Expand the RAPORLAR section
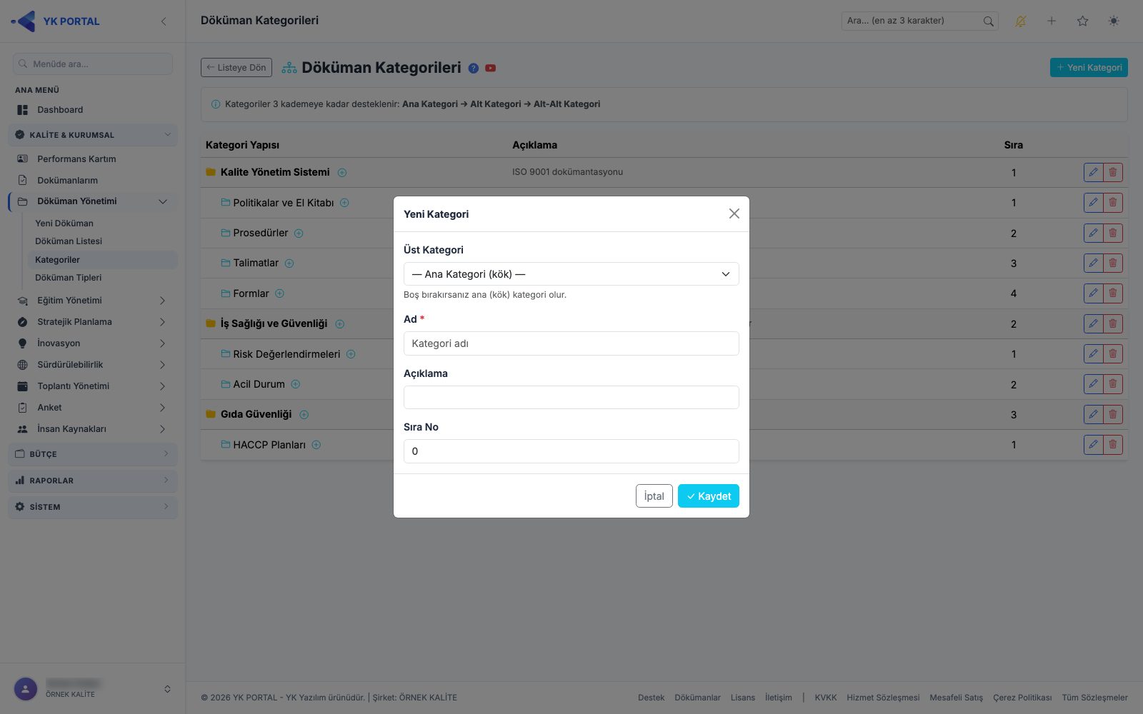This screenshot has width=1143, height=714. pos(93,481)
